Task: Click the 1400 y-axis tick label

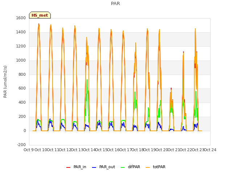Action: 21,32
